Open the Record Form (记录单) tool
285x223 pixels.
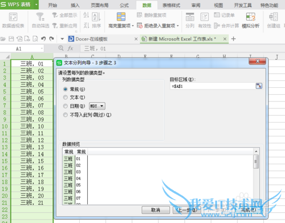[x=224, y=15]
